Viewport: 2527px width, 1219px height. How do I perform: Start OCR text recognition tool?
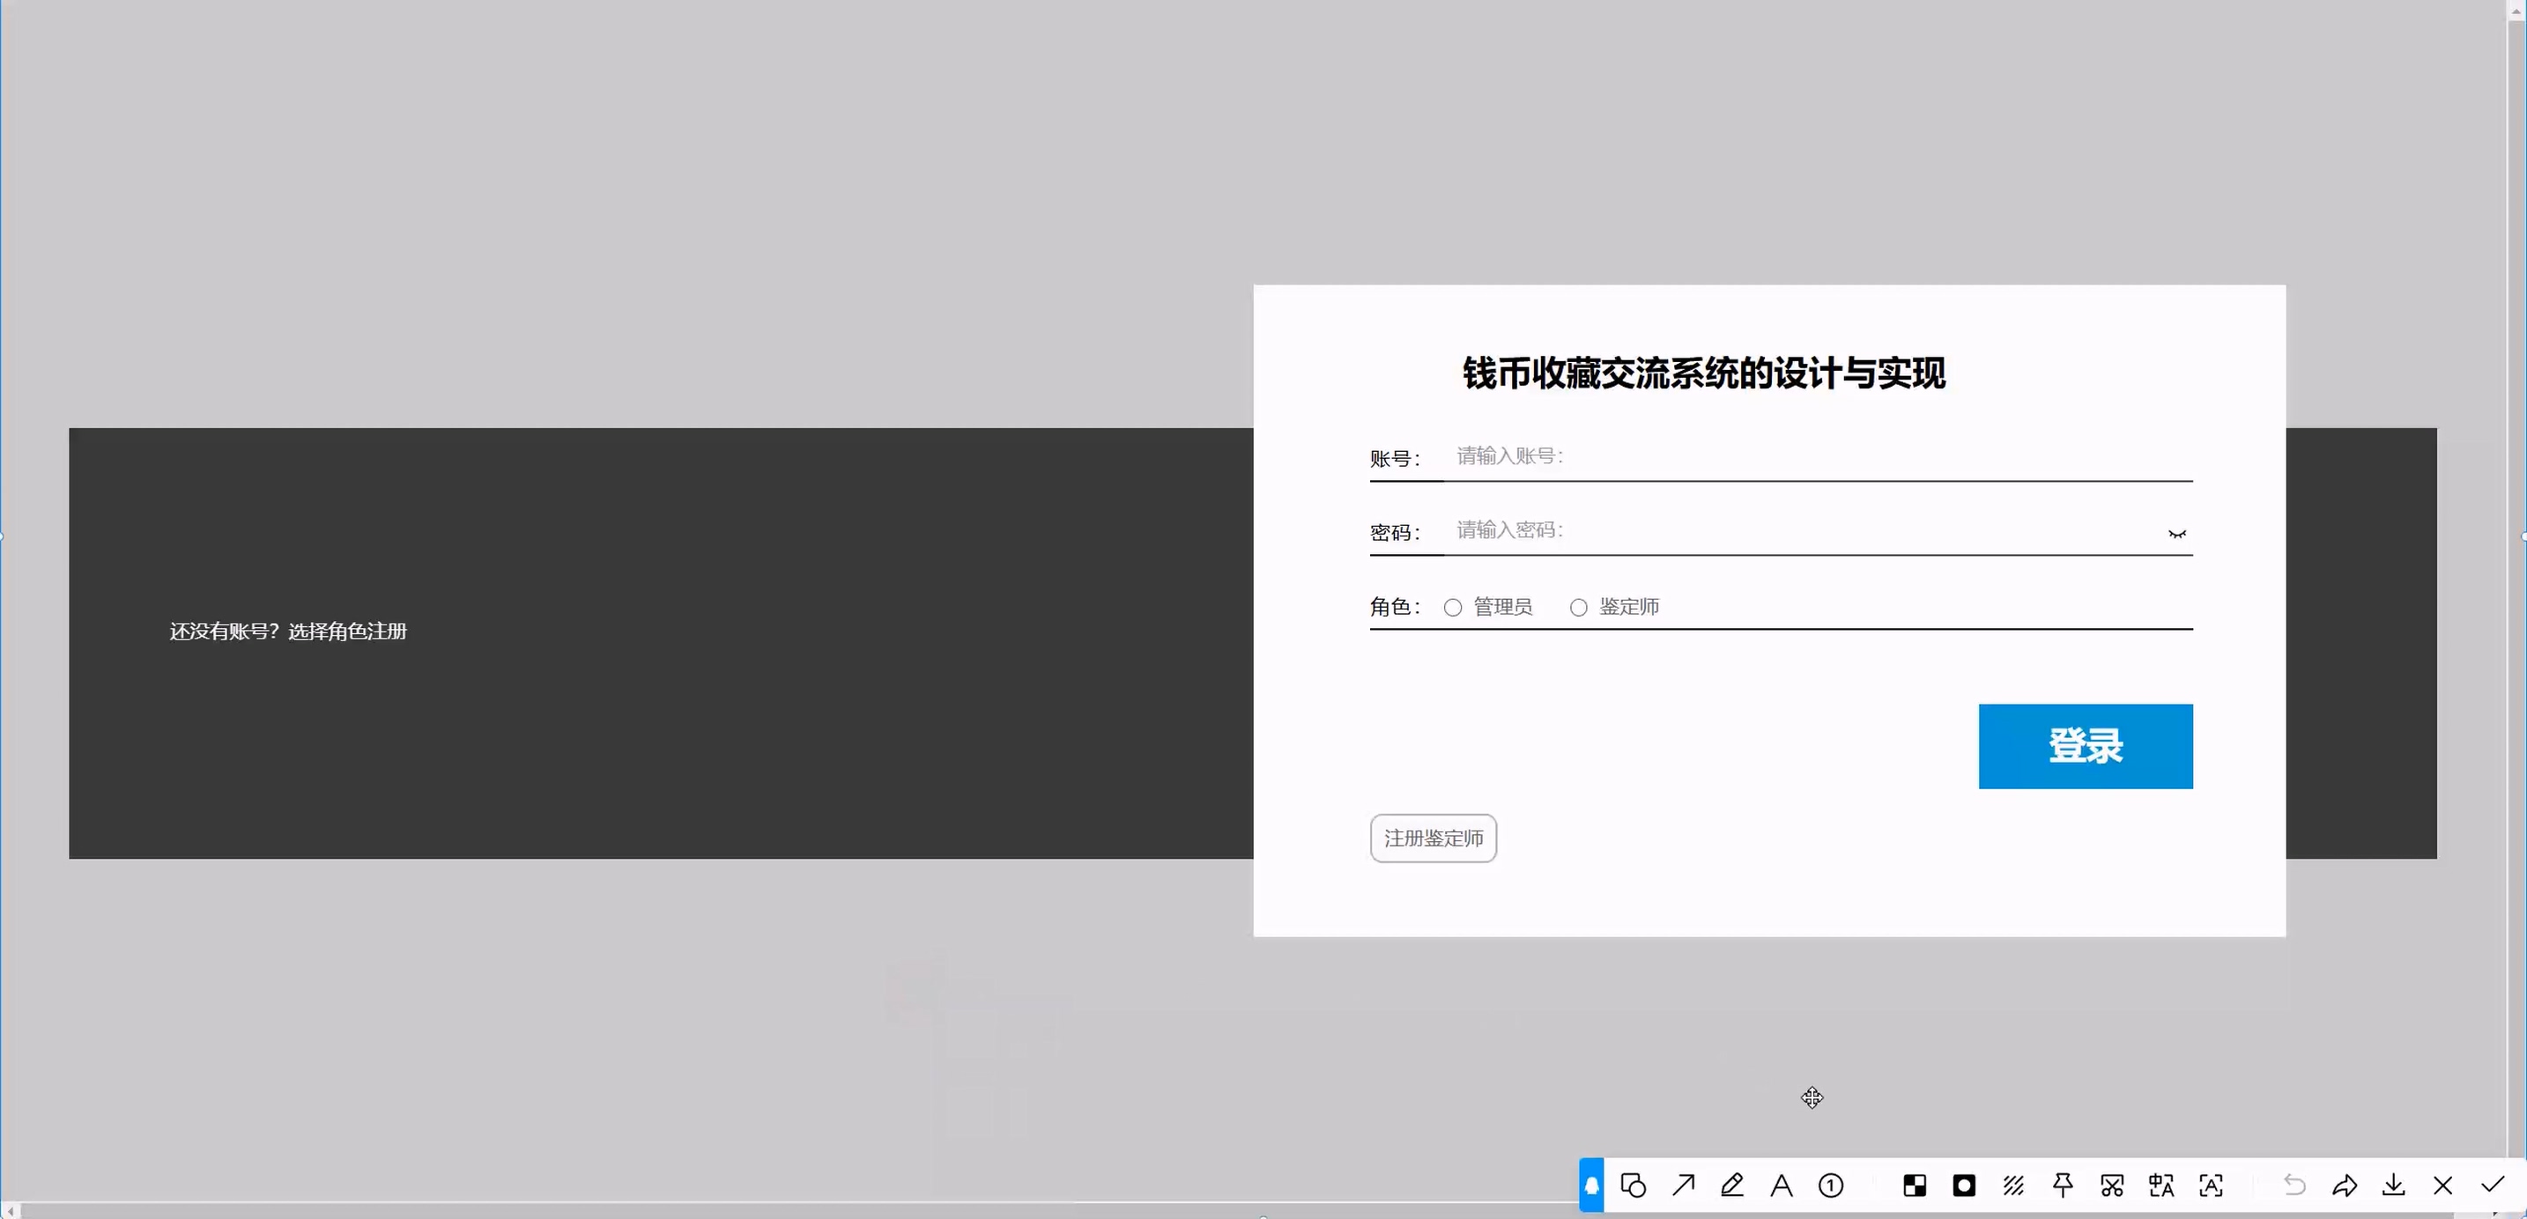[x=2212, y=1186]
